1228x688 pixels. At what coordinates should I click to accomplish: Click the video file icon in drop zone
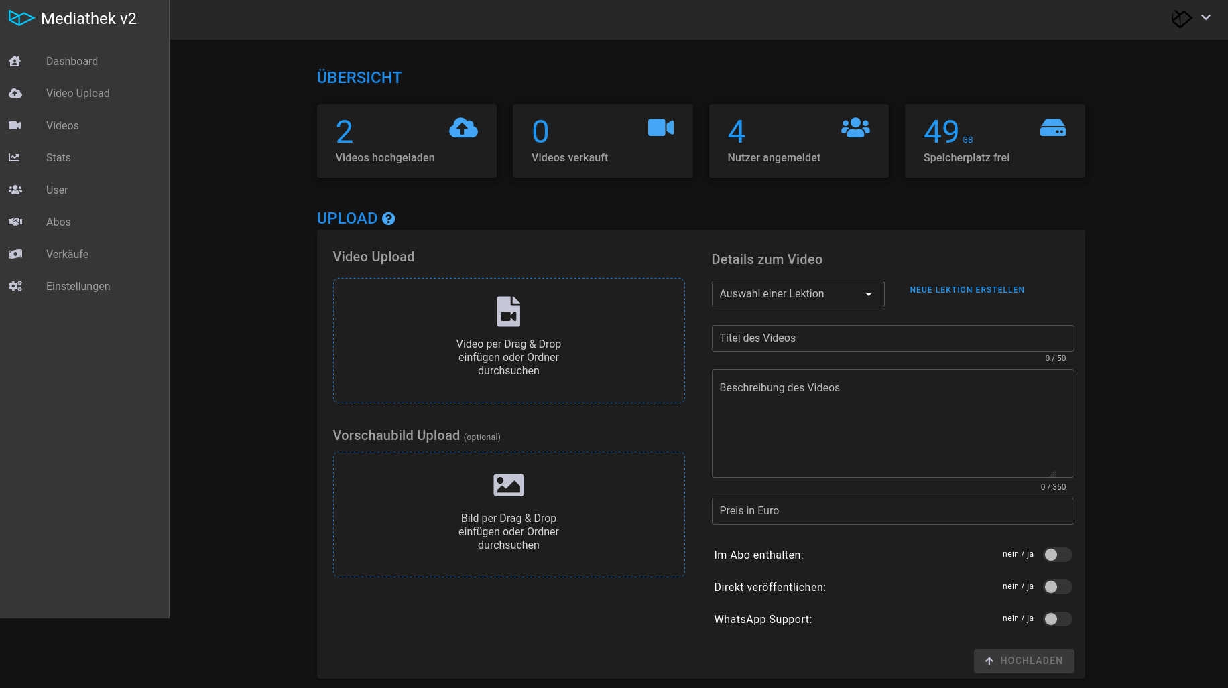pos(509,311)
